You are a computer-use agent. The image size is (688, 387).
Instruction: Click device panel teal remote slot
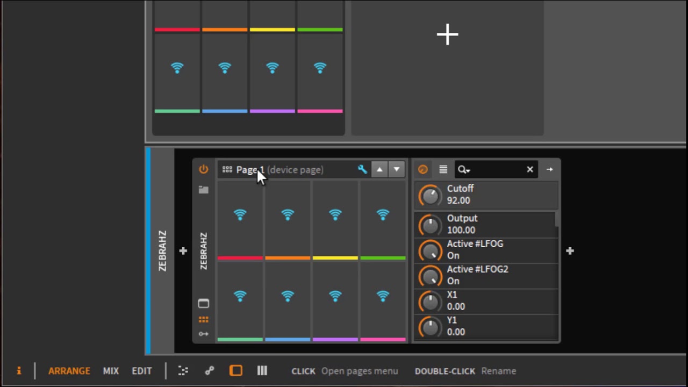pos(240,302)
